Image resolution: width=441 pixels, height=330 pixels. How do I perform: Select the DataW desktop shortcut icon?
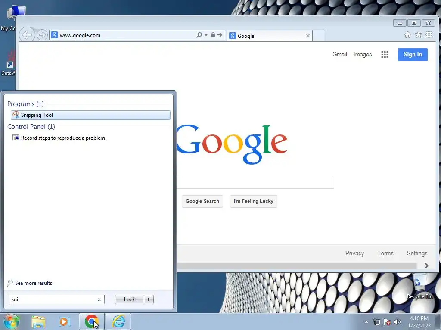tap(9, 63)
